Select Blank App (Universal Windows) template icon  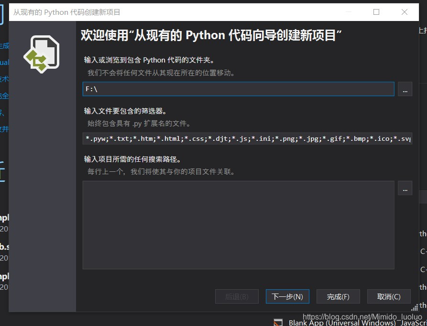[x=278, y=323]
